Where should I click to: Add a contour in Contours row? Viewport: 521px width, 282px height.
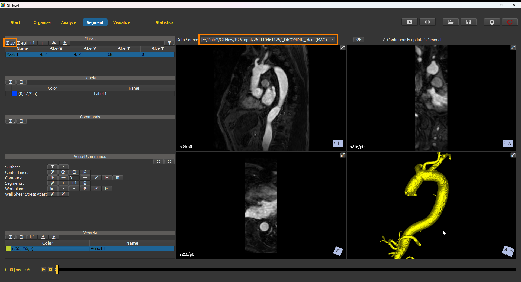pos(53,178)
